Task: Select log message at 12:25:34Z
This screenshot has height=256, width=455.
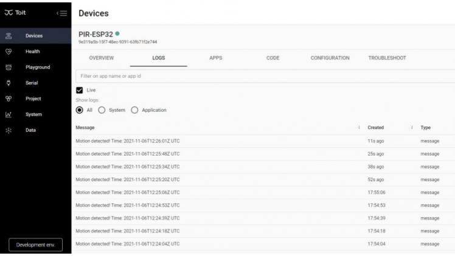Action: click(x=128, y=167)
